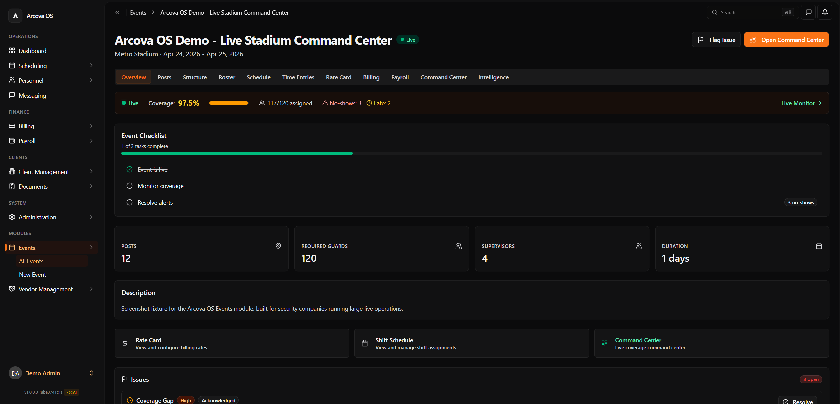
Task: Click the LOCAL environment badge
Action: (71, 392)
